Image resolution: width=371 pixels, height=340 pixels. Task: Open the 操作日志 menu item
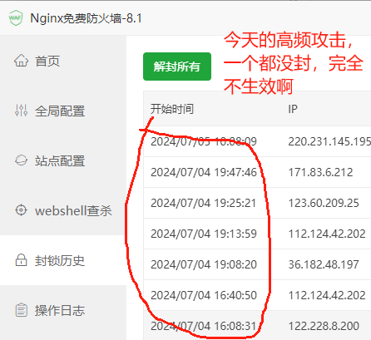(x=63, y=310)
